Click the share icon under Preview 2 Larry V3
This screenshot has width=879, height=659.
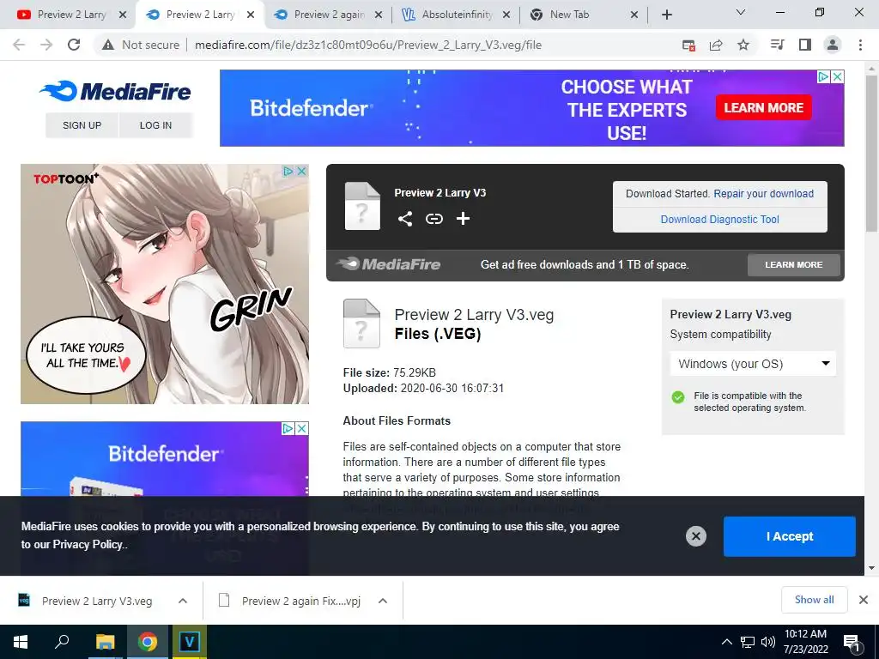point(405,219)
